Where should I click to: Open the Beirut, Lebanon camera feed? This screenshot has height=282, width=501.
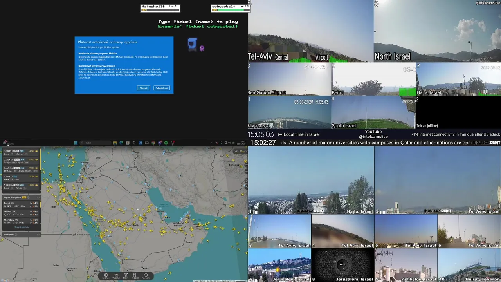469,265
